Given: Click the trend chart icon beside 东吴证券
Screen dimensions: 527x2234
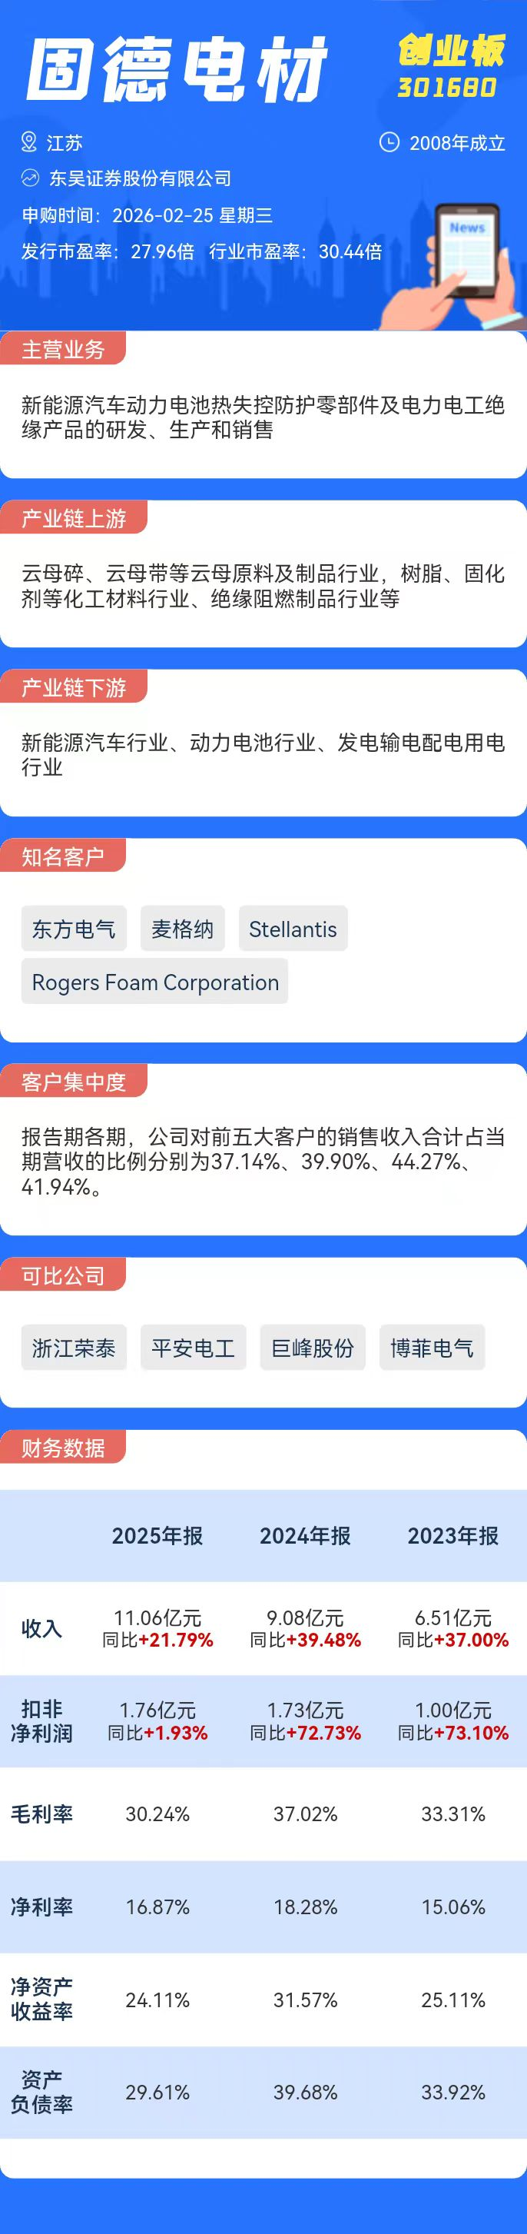Looking at the screenshot, I should pyautogui.click(x=30, y=178).
